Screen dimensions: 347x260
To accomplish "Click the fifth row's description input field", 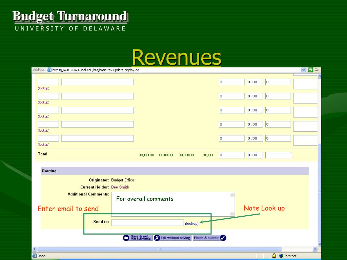I will pyautogui.click(x=98, y=138).
